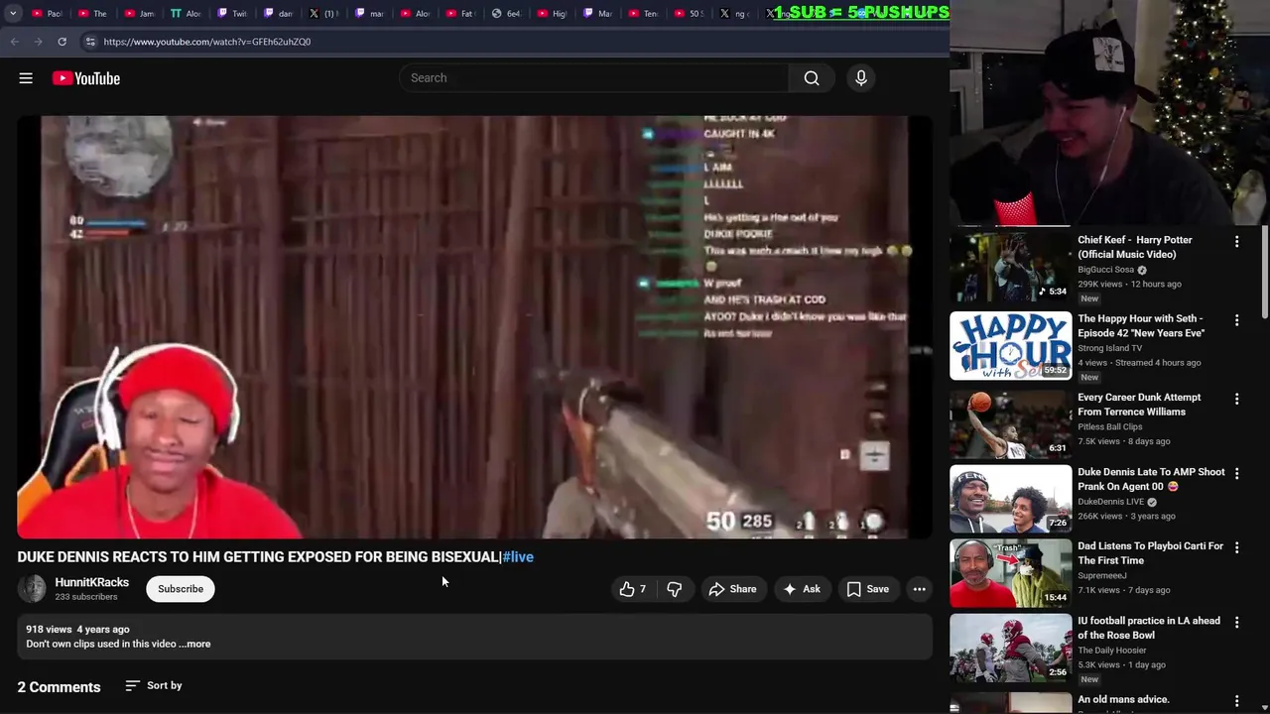This screenshot has width=1270, height=714.
Task: Open site info icon in address bar
Action: [x=90, y=42]
